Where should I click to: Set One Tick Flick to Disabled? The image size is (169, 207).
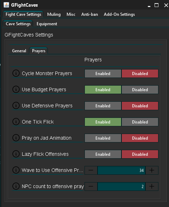pyautogui.click(x=140, y=122)
